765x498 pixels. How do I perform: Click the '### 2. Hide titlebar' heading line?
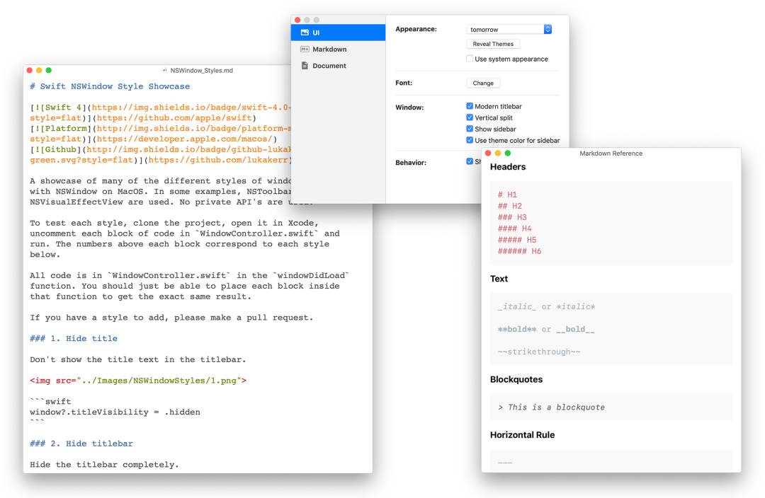point(81,444)
